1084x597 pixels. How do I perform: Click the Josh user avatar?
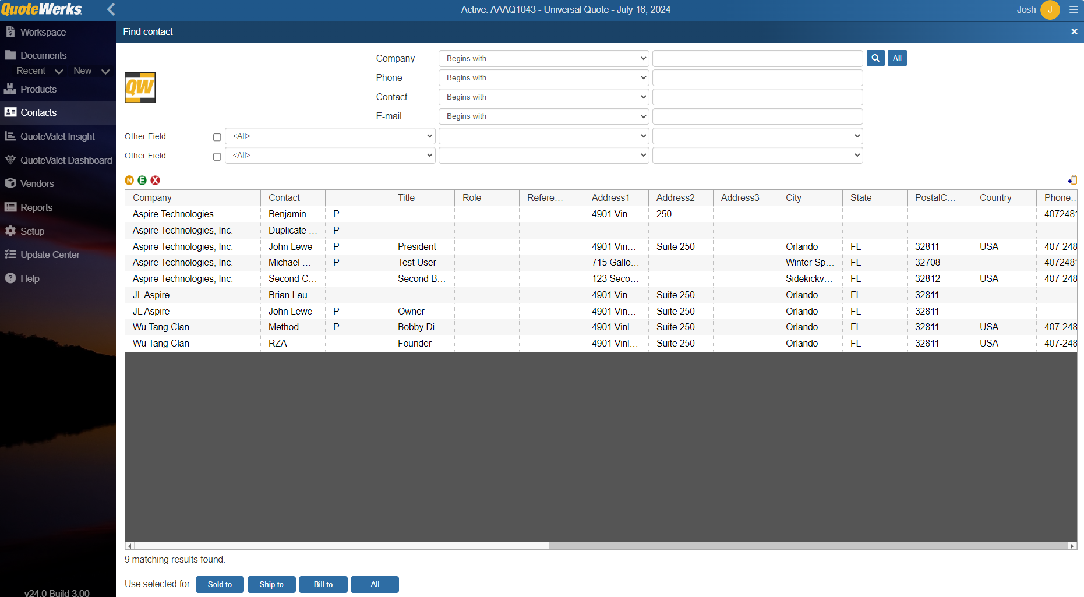(x=1050, y=9)
